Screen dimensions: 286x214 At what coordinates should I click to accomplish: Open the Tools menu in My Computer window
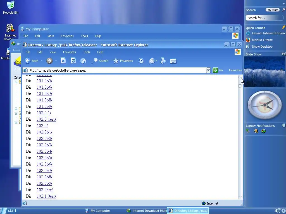click(84, 36)
